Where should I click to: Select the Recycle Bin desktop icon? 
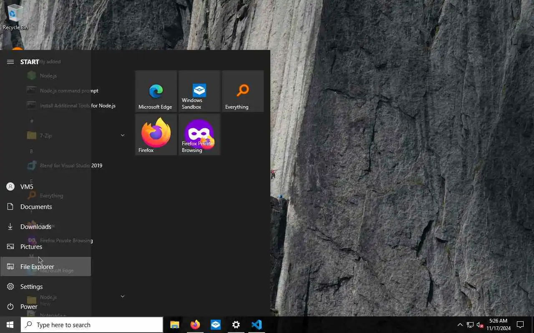pos(15,17)
